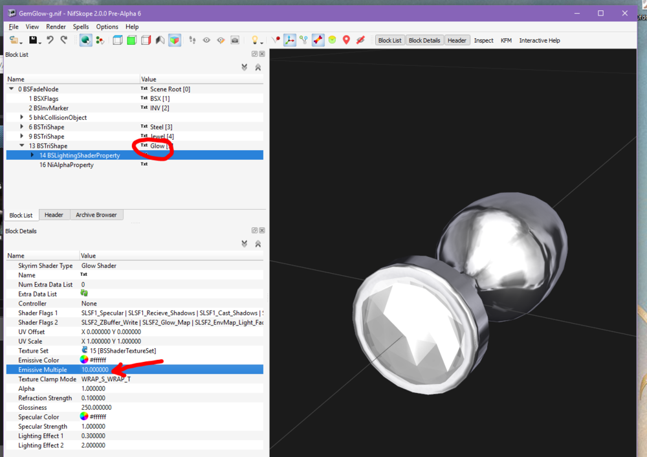647x457 pixels.
Task: Toggle the select vertex mode icon
Action: point(100,40)
